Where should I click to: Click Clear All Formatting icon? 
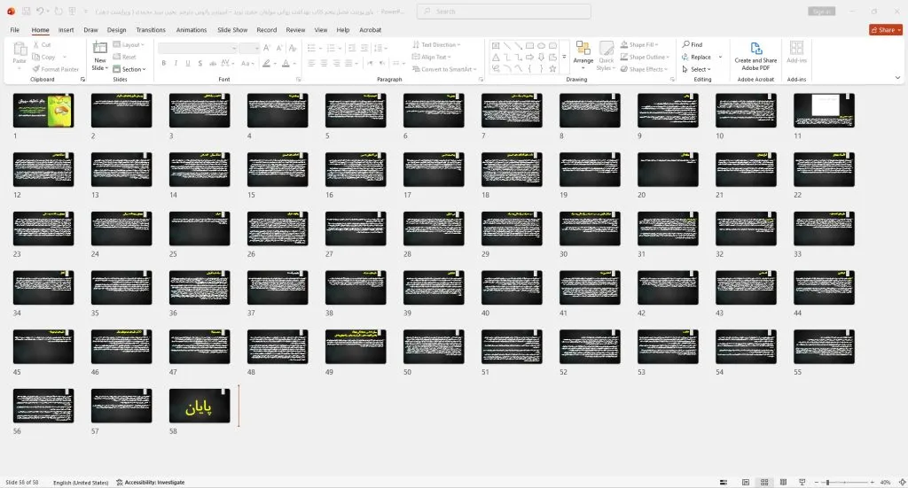tap(293, 48)
